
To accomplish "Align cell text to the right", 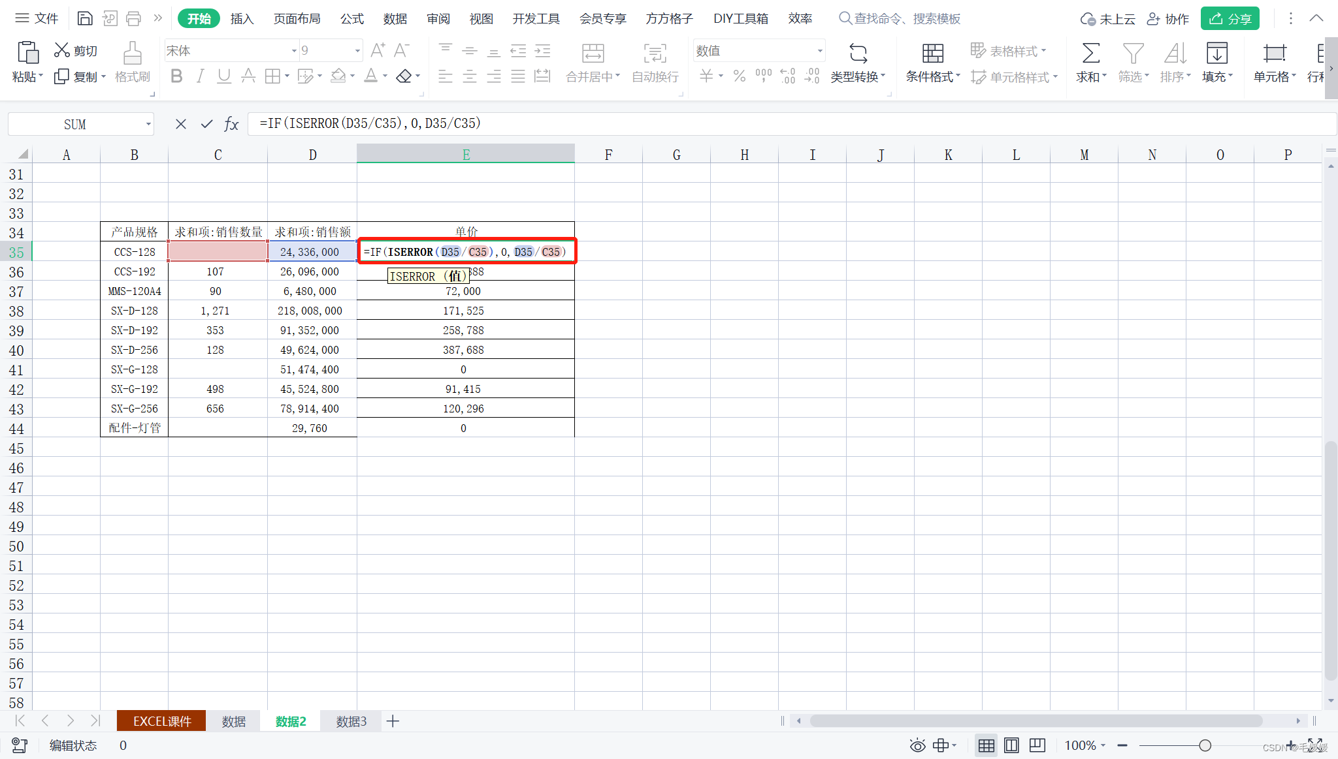I will click(x=494, y=76).
